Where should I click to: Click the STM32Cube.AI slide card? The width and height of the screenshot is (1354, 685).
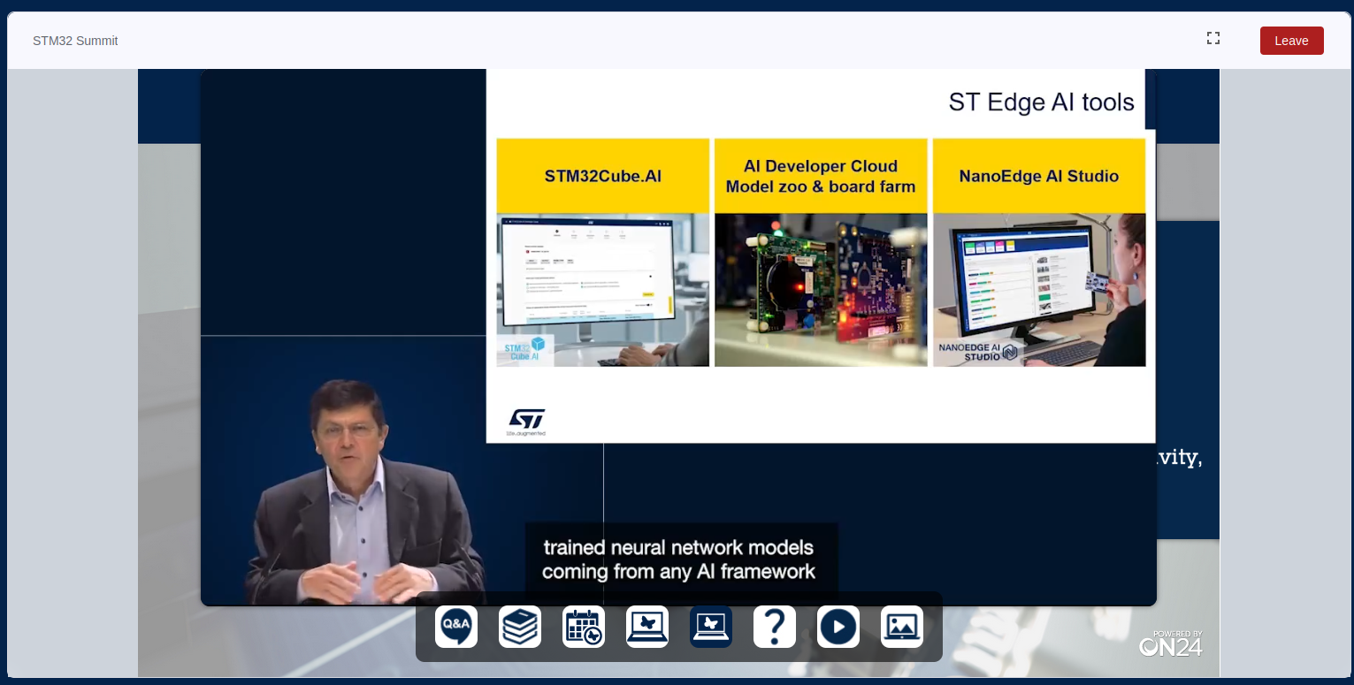pos(603,252)
